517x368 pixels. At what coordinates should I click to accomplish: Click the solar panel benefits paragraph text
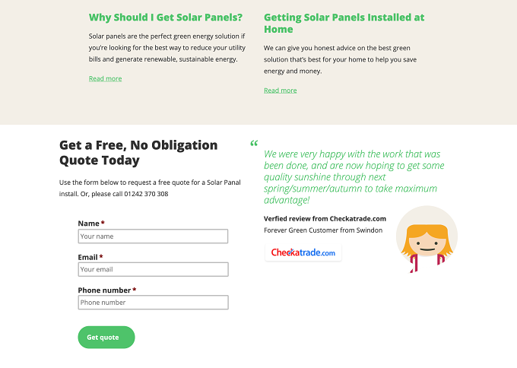click(x=167, y=47)
